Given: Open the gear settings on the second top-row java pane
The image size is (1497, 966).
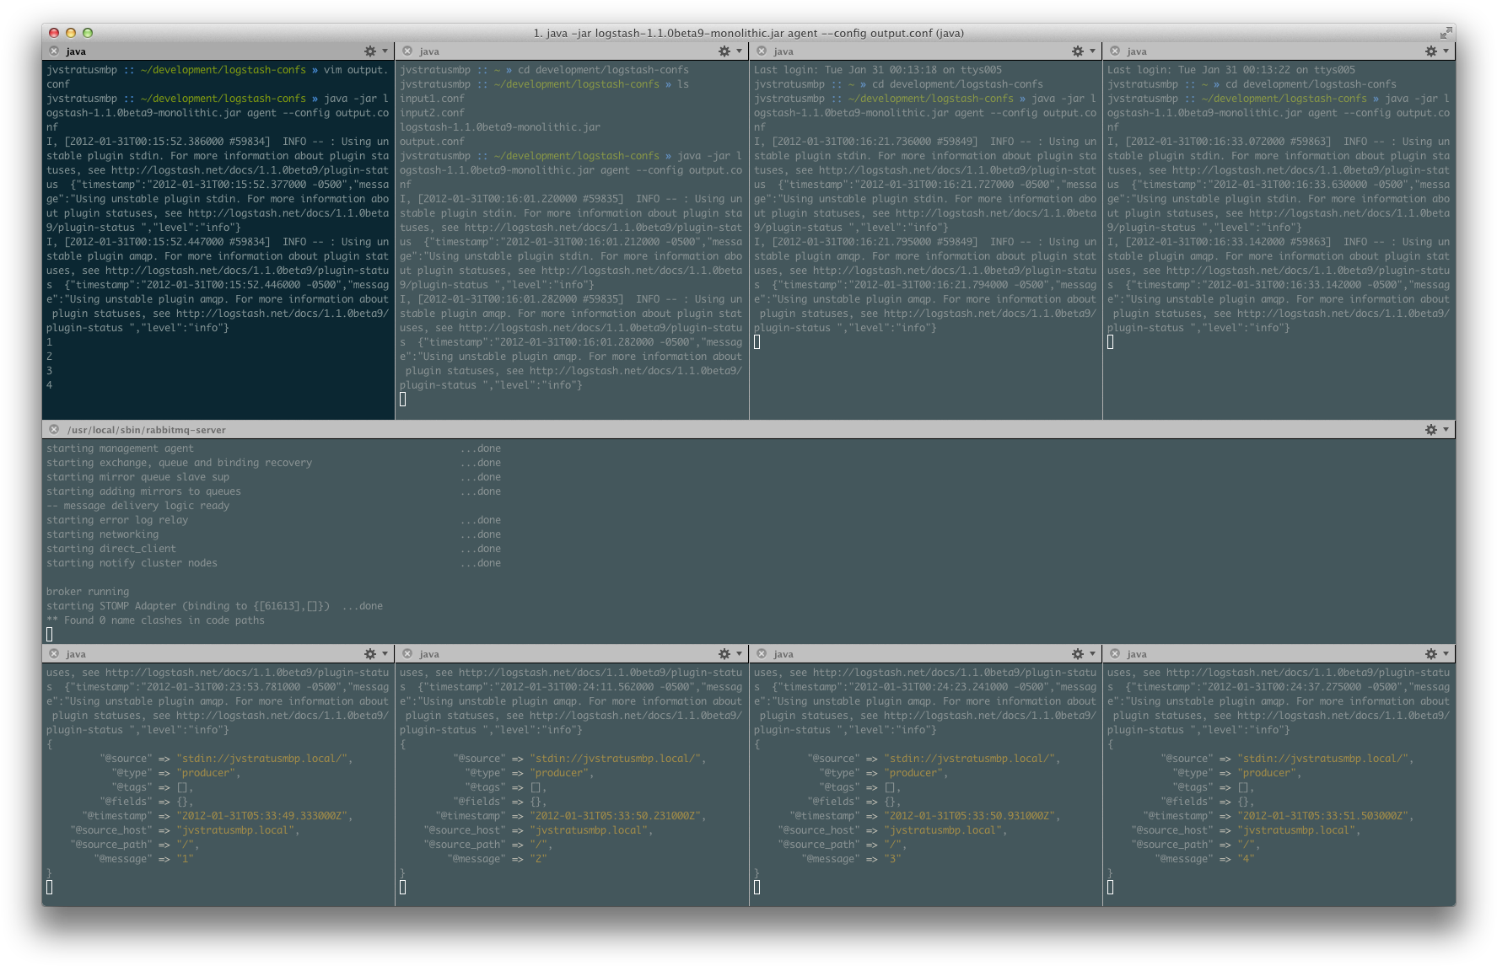Looking at the screenshot, I should pyautogui.click(x=724, y=51).
